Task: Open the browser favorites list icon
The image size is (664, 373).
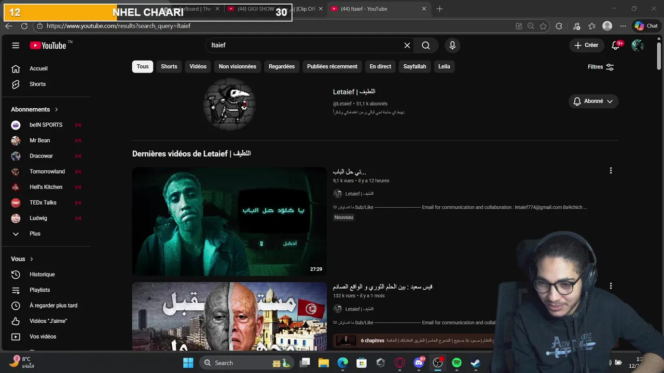Action: tap(592, 26)
